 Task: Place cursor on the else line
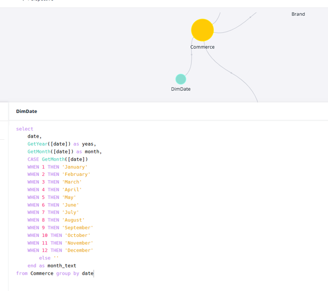click(x=44, y=258)
